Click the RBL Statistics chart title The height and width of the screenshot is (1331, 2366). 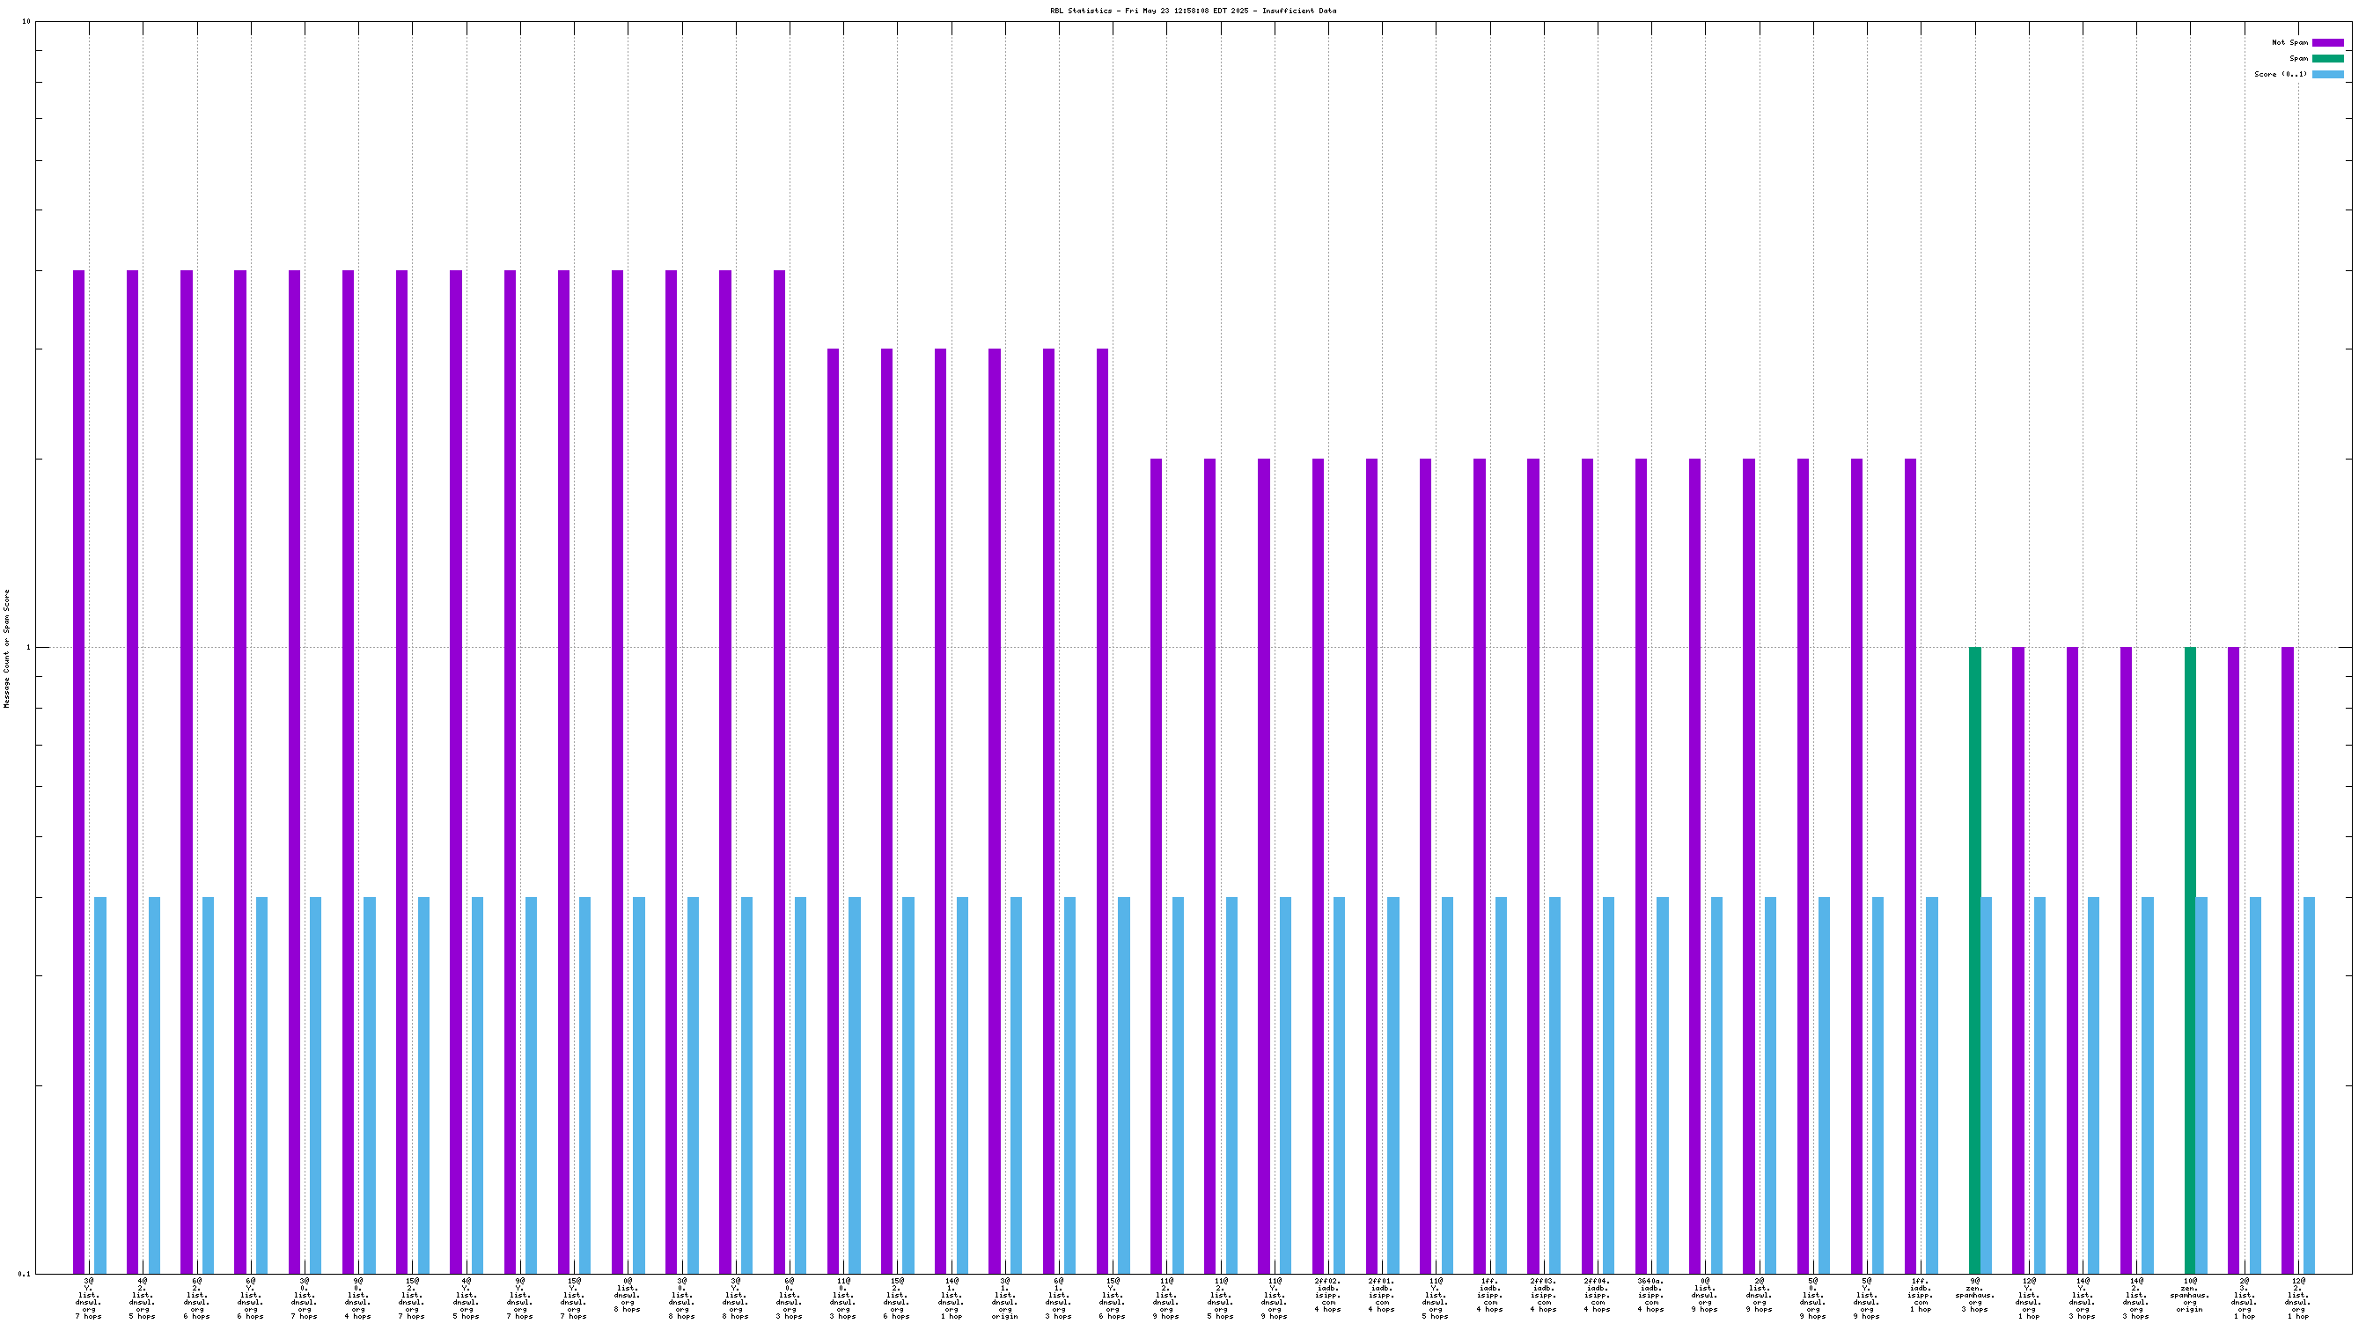coord(1193,11)
